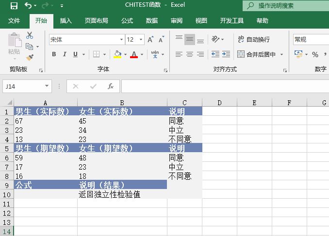Image resolution: width=329 pixels, height=236 pixels.
Task: Open the Name Box dropdown arrow
Action: click(47, 86)
